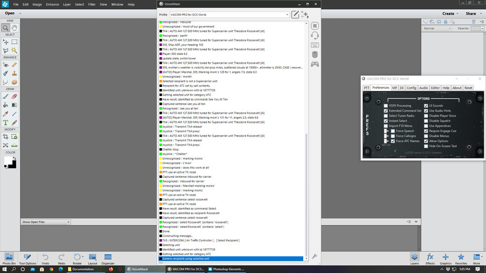Click the Undo button
Screen dimensions: 486x273
[x=45, y=259]
